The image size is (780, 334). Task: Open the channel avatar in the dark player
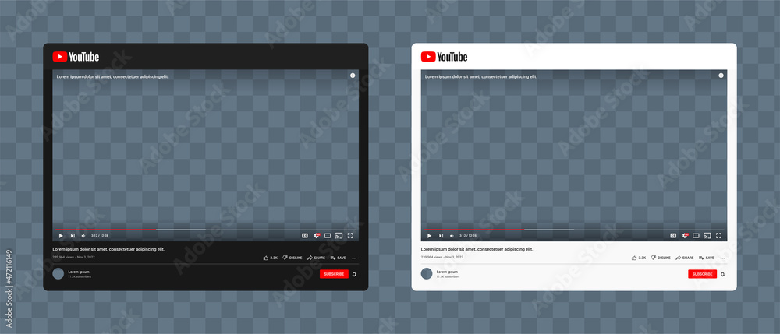[58, 273]
